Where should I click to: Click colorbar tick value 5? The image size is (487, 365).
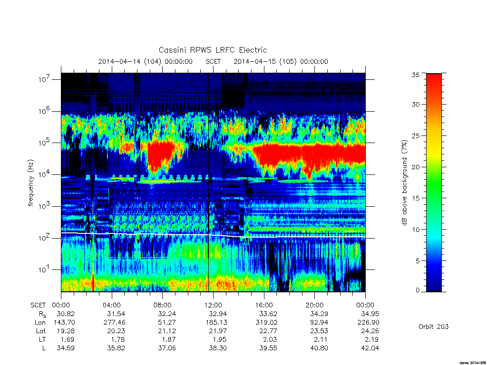click(418, 261)
